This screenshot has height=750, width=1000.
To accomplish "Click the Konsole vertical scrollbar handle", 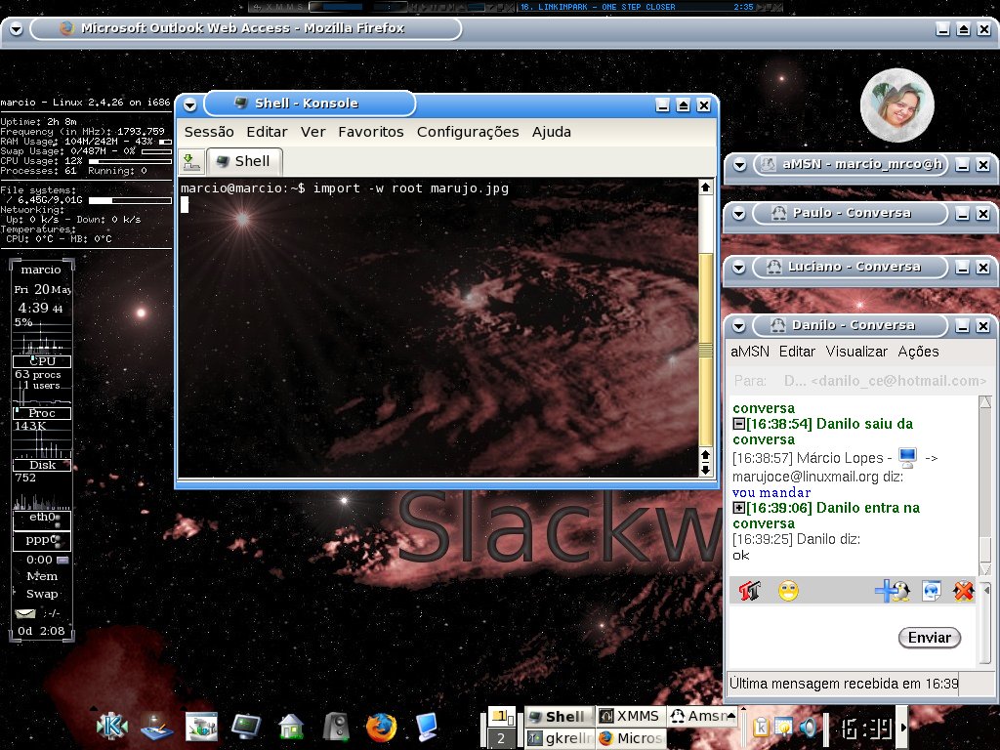I will (705, 350).
